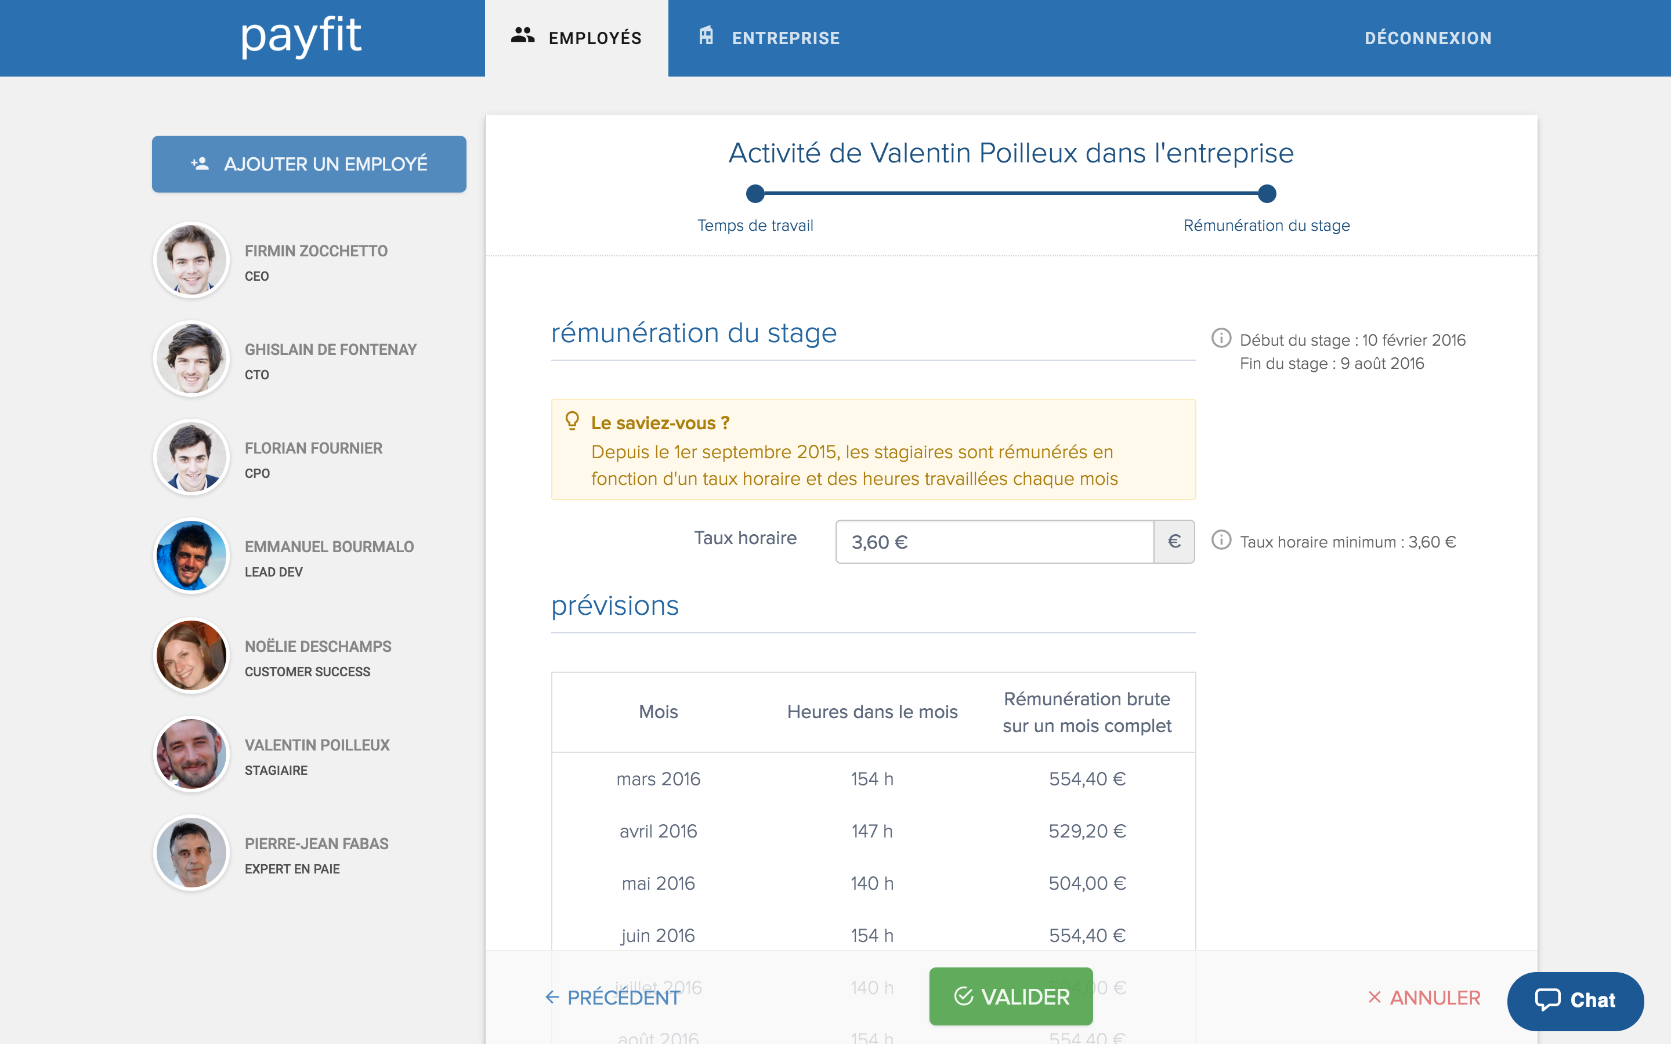Click the Entreprise building icon
1671x1044 pixels.
pyautogui.click(x=706, y=37)
